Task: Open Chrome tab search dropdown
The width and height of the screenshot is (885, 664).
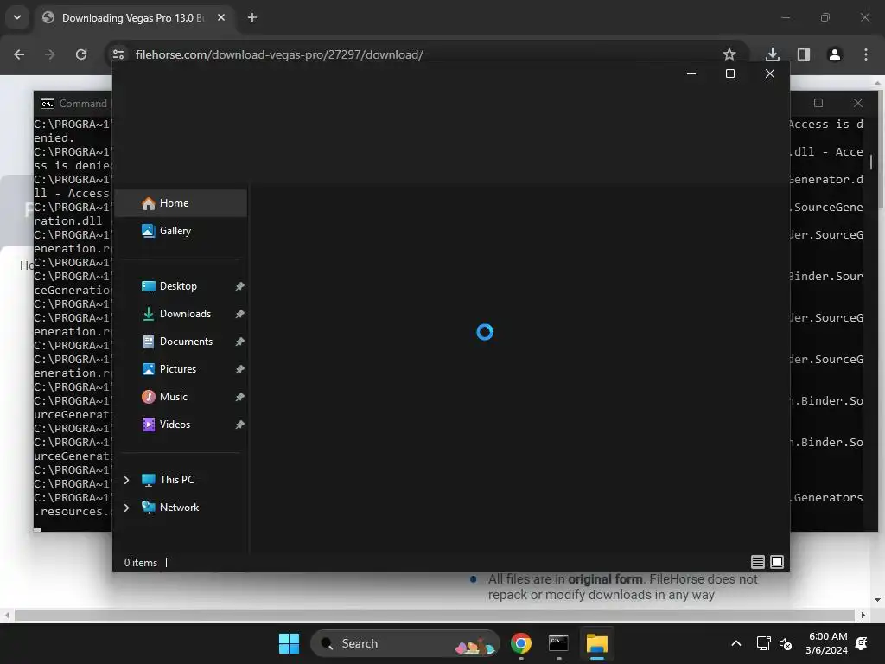Action: 17,18
